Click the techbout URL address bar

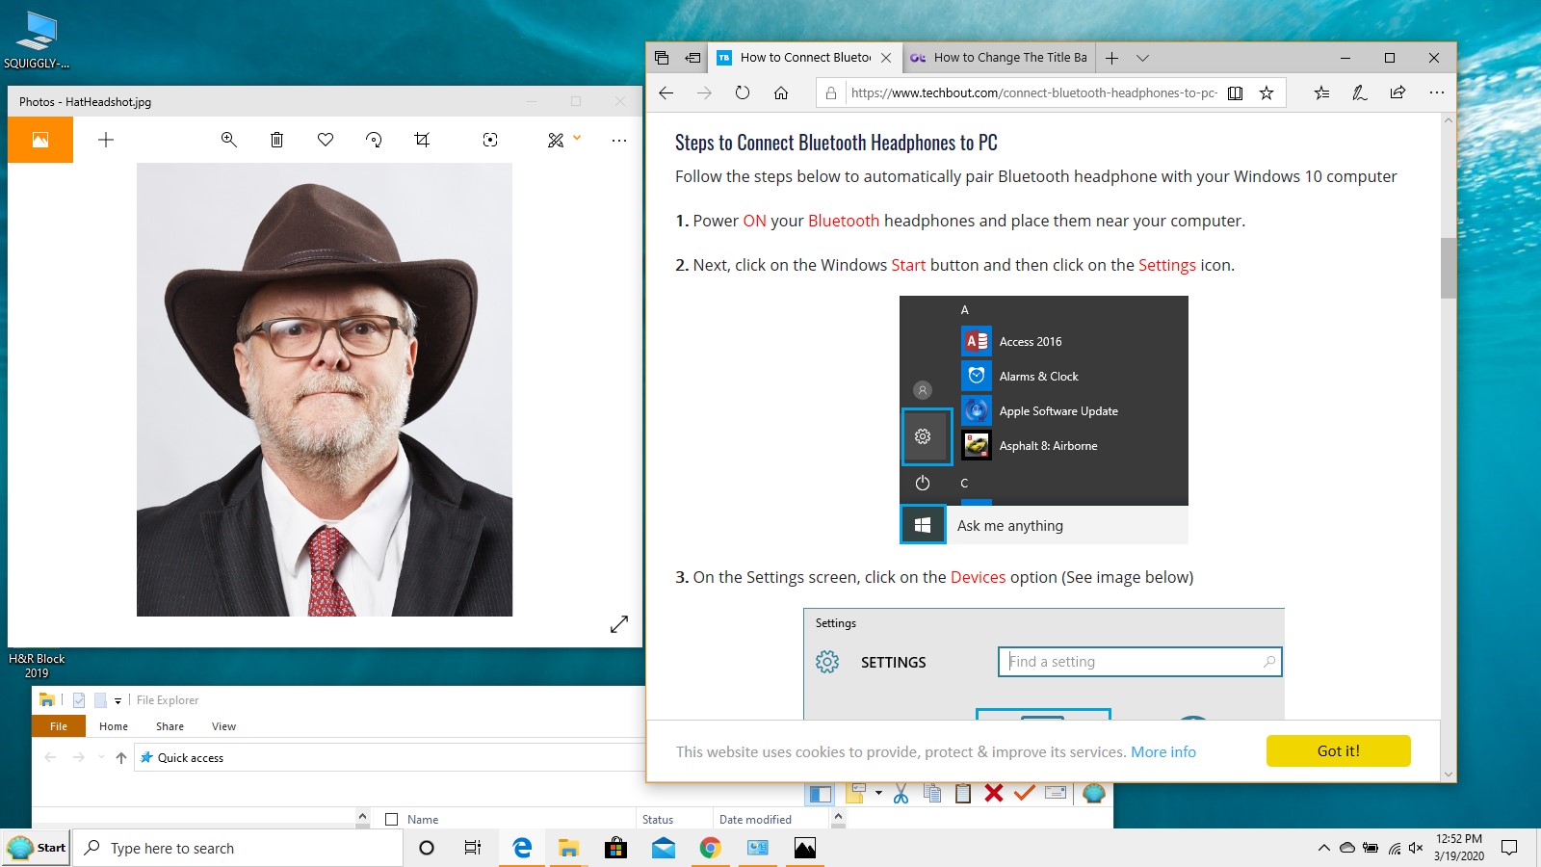click(x=1033, y=92)
